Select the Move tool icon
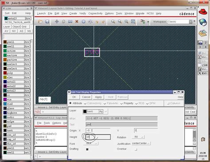 [x=57, y=22]
